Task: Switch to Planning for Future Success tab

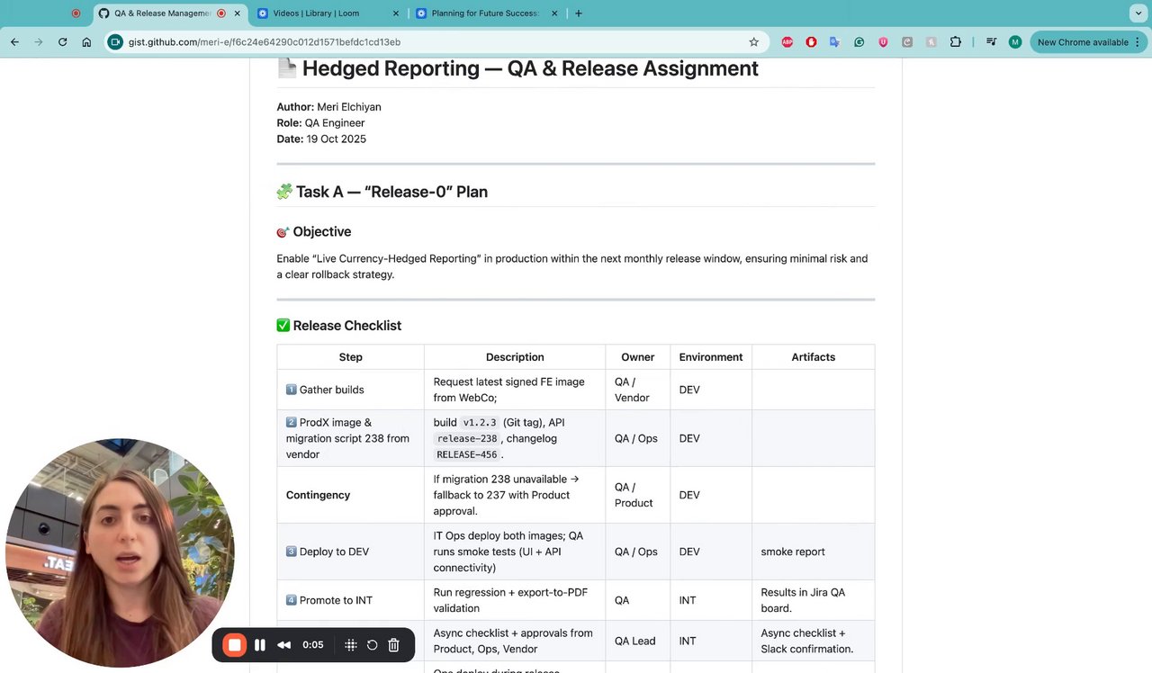Action: pyautogui.click(x=484, y=13)
